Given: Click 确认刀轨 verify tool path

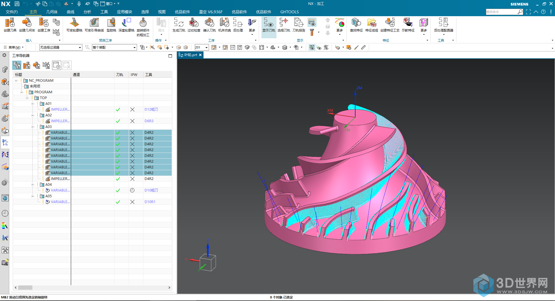Looking at the screenshot, I should (x=209, y=25).
